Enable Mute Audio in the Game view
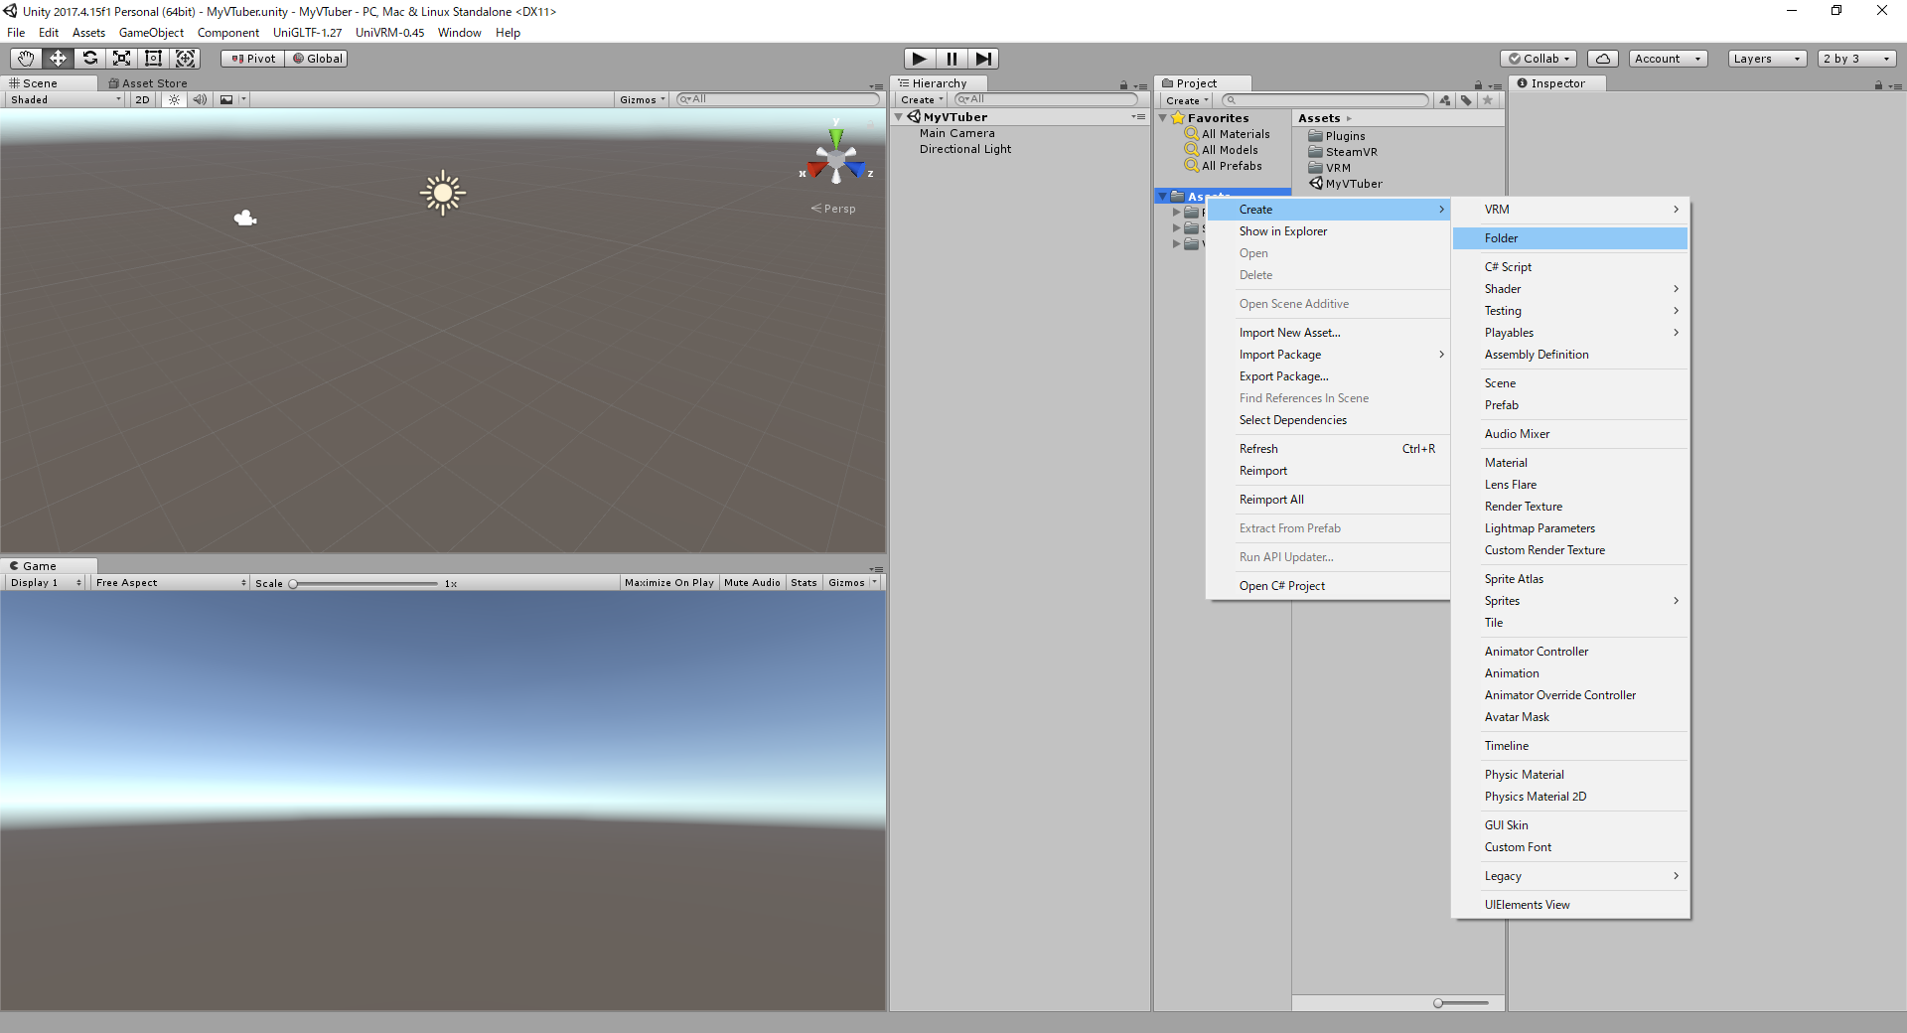Image resolution: width=1907 pixels, height=1033 pixels. click(752, 583)
